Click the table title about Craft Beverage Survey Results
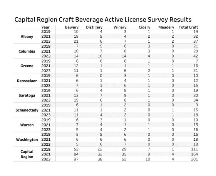 click(103, 20)
